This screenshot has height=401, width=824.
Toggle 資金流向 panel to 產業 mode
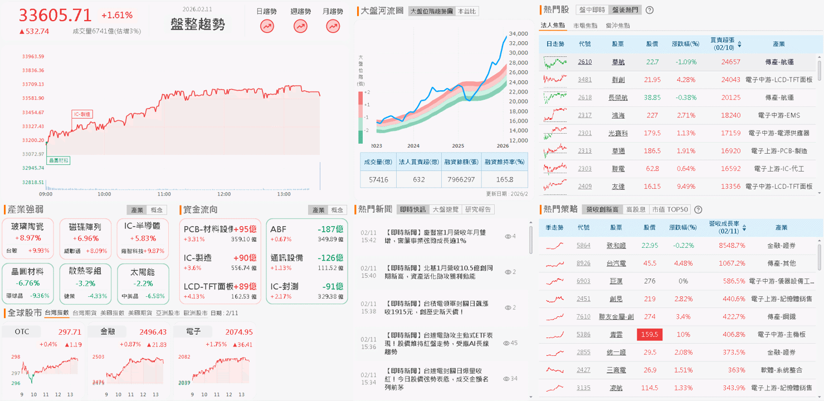(x=318, y=210)
